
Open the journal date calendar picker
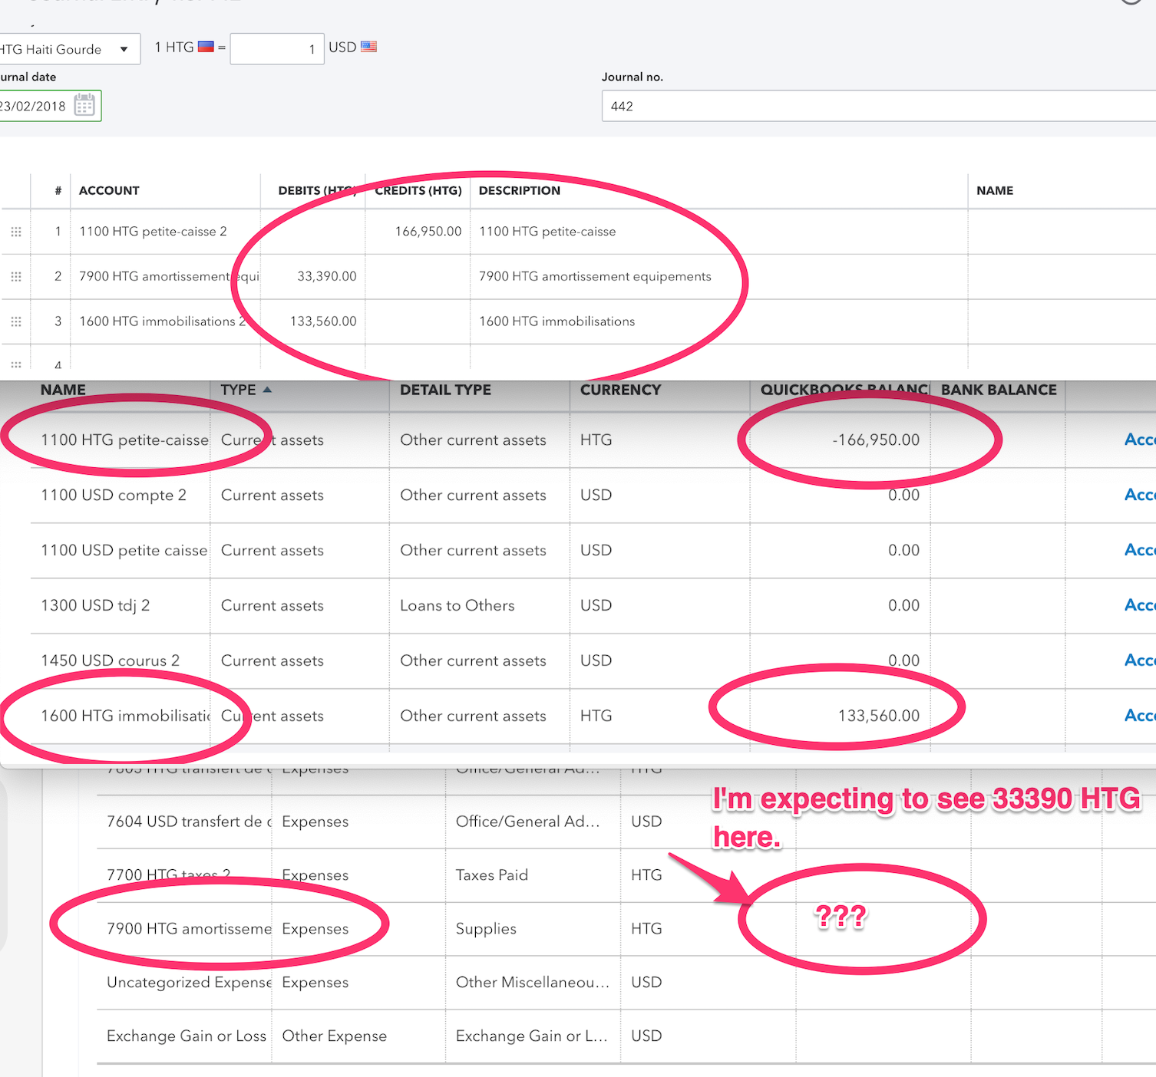(x=84, y=105)
